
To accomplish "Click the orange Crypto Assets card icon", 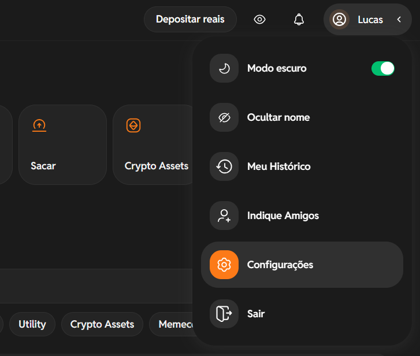I will point(133,125).
